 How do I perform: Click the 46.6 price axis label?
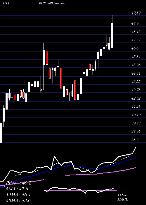[135, 48]
